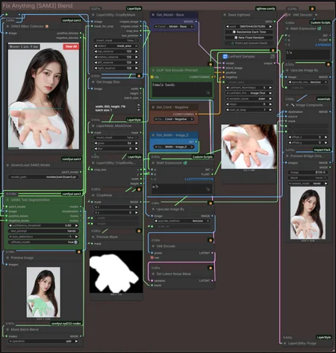This screenshot has width=336, height=353.
Task: Open the restore_mask never dropdown in Preview Bridge
Action: 308,183
